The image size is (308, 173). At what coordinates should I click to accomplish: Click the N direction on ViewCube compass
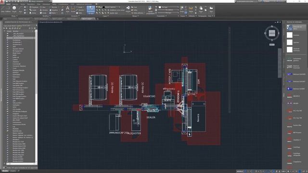click(x=272, y=26)
